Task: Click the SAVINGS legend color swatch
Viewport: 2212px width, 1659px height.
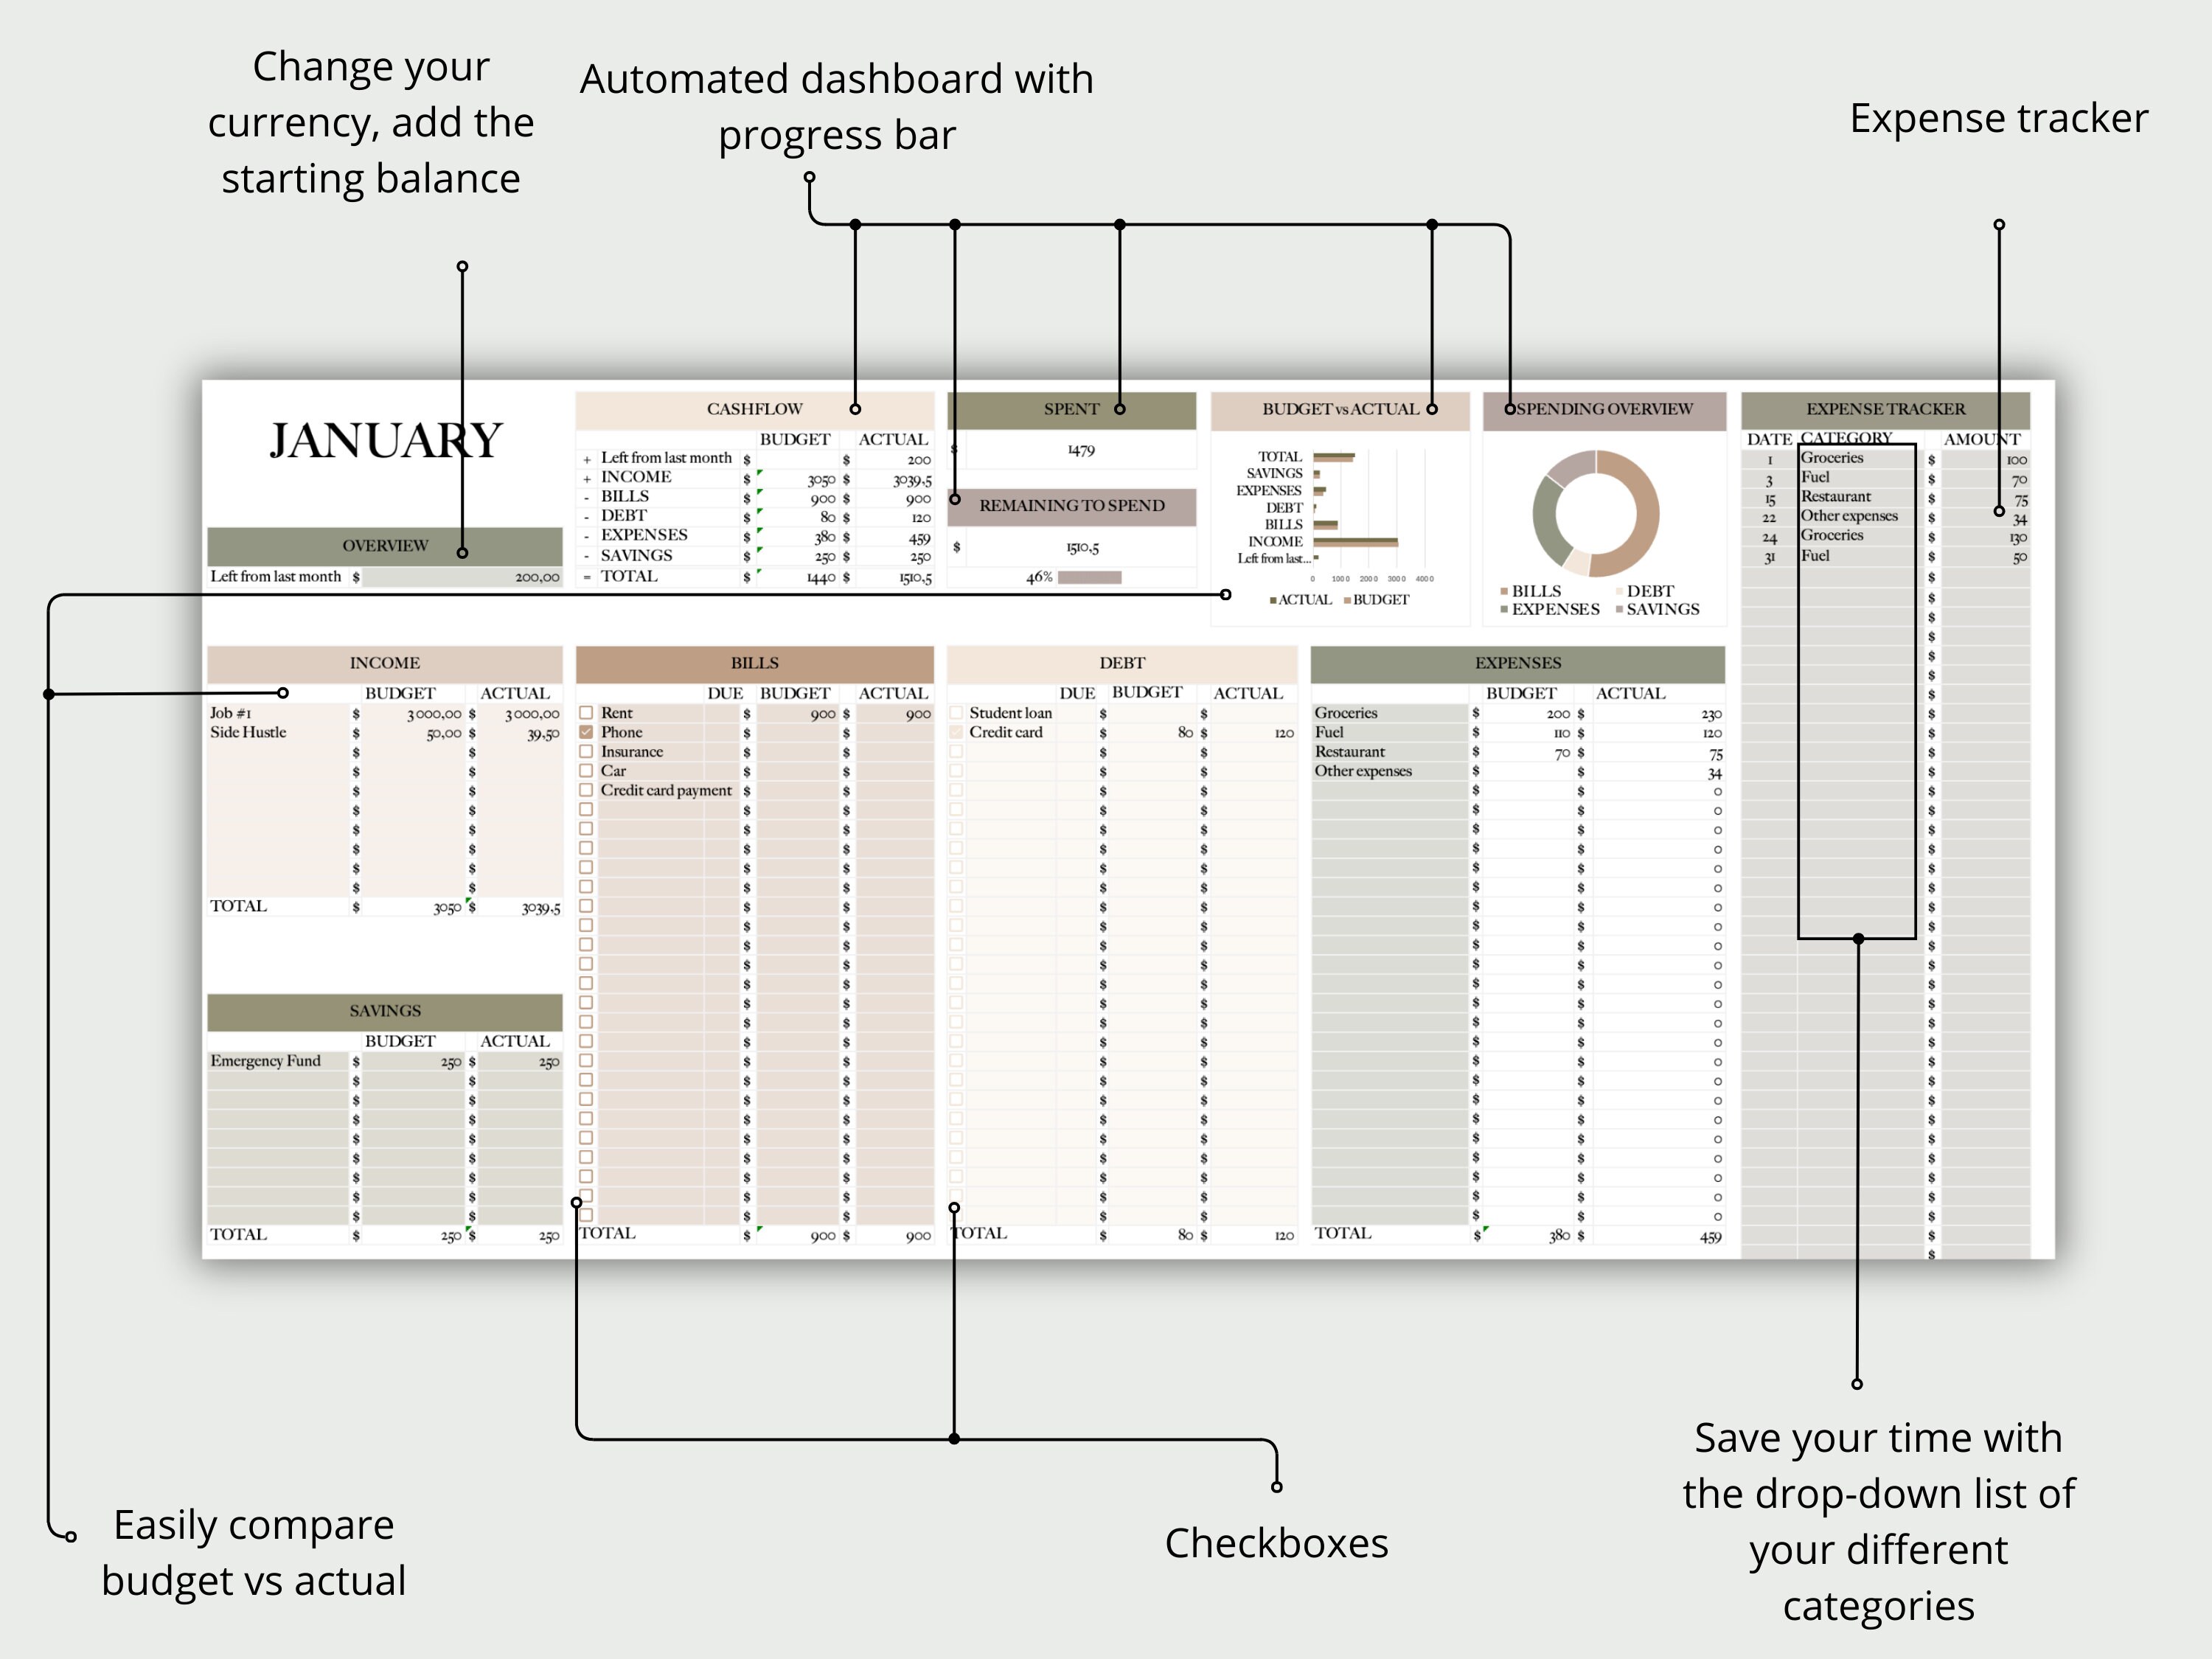Action: [x=1619, y=610]
